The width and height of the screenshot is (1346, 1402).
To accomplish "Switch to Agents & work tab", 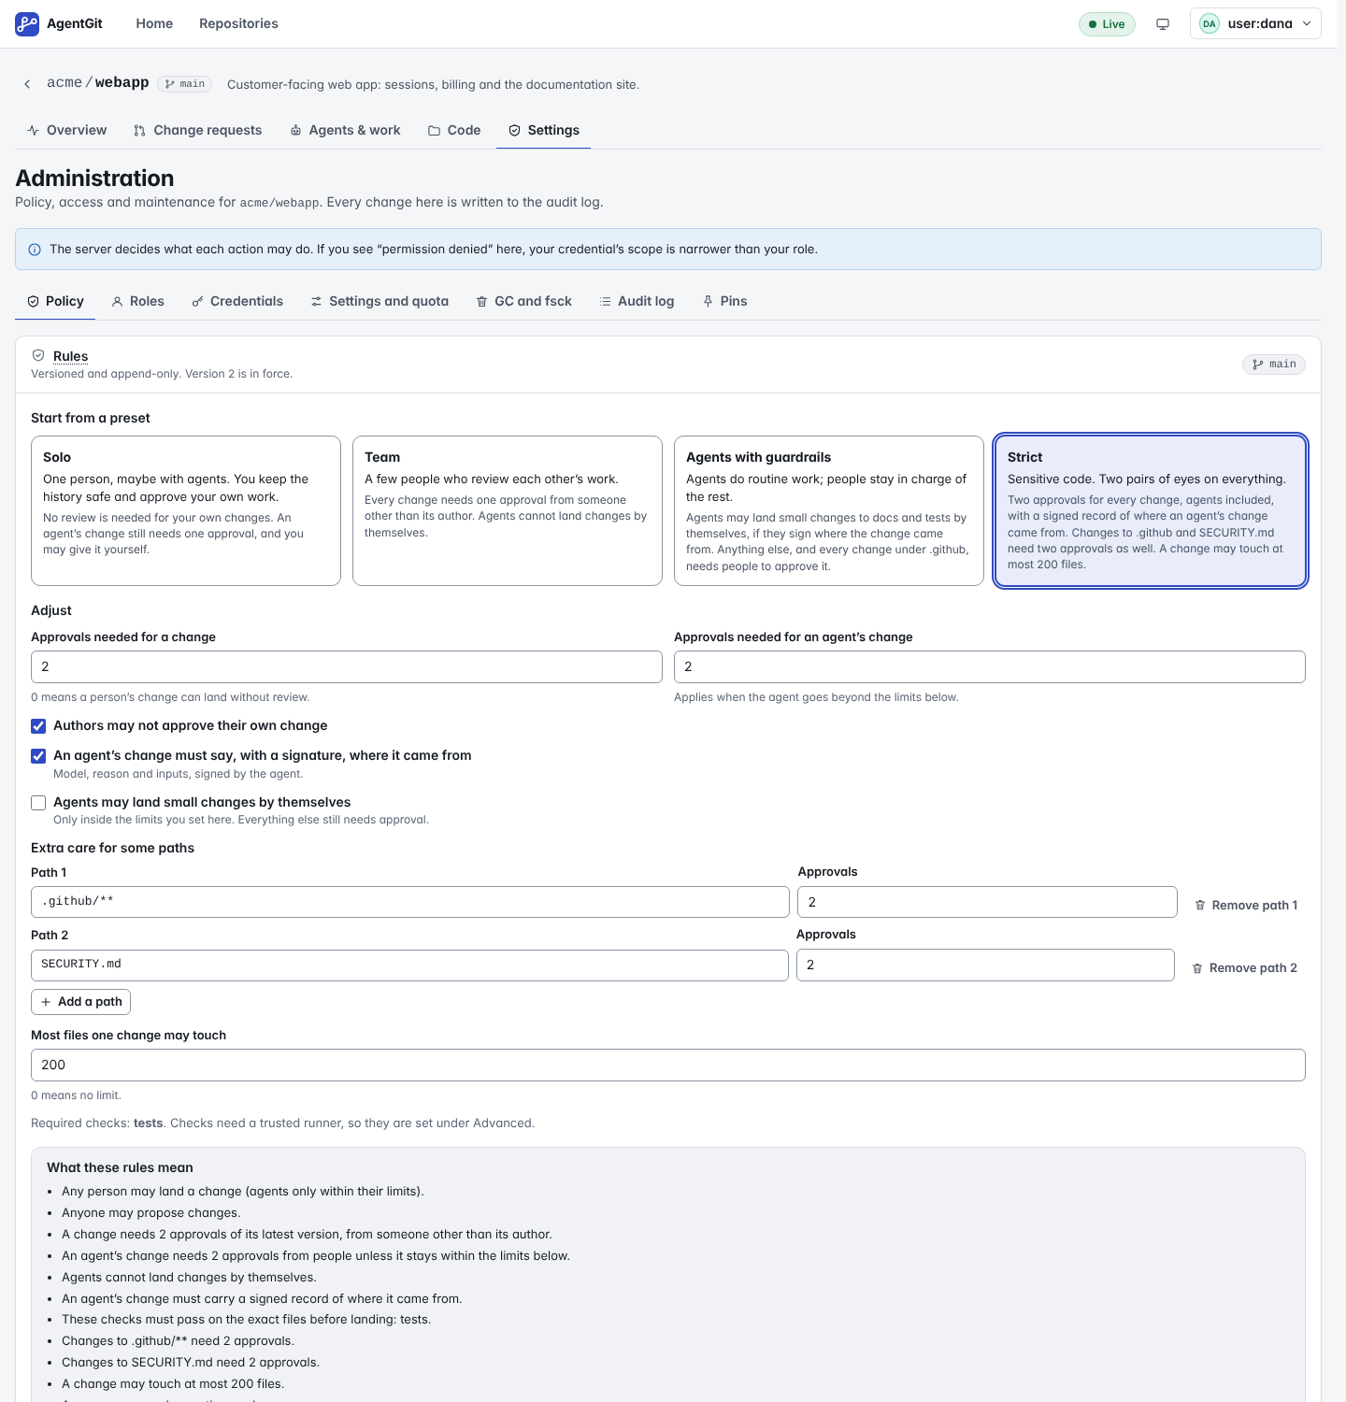I will click(x=345, y=130).
